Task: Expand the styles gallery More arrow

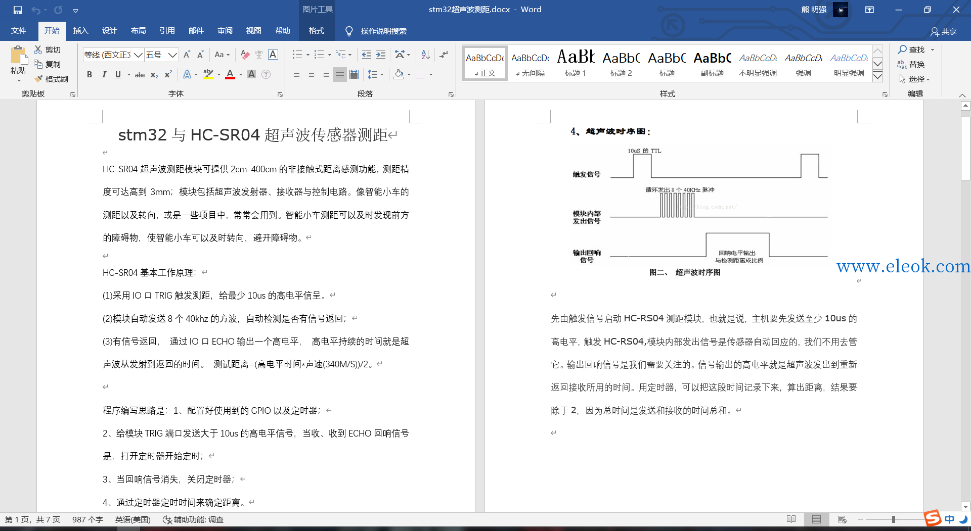Action: (878, 76)
